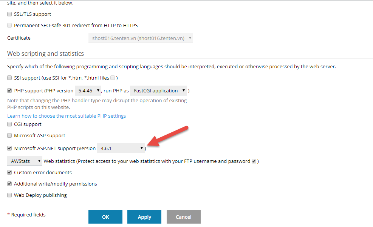Viewport: 373px width, 227px height.
Task: Enable the SSL/TLS support checkbox
Action: pyautogui.click(x=9, y=14)
